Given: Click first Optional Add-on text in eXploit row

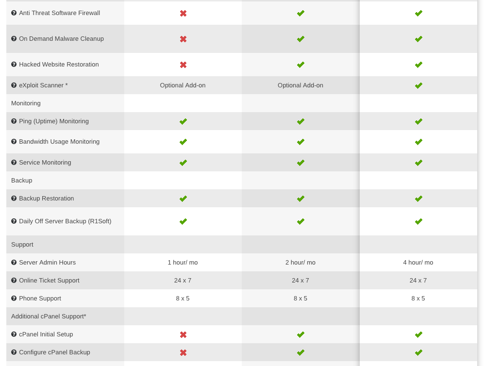Looking at the screenshot, I should (183, 85).
